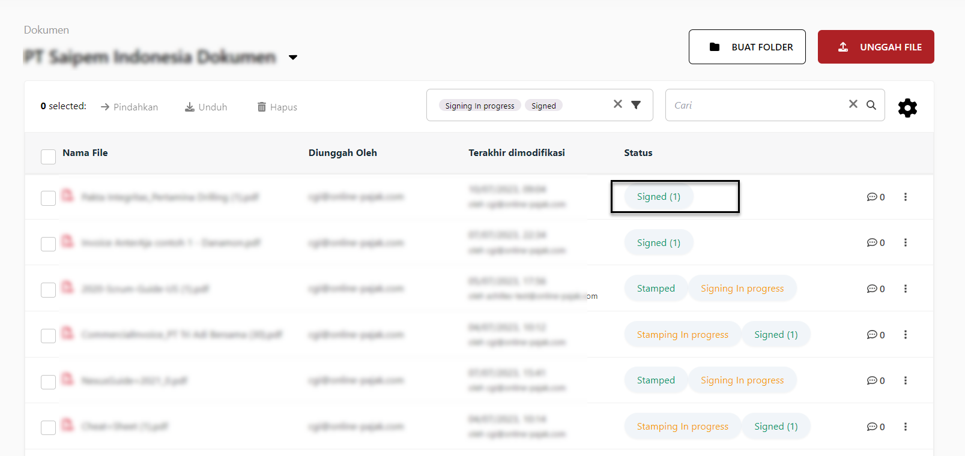Viewport: 965px width, 456px height.
Task: Toggle the select-all checkbox beside Nama File
Action: [48, 157]
